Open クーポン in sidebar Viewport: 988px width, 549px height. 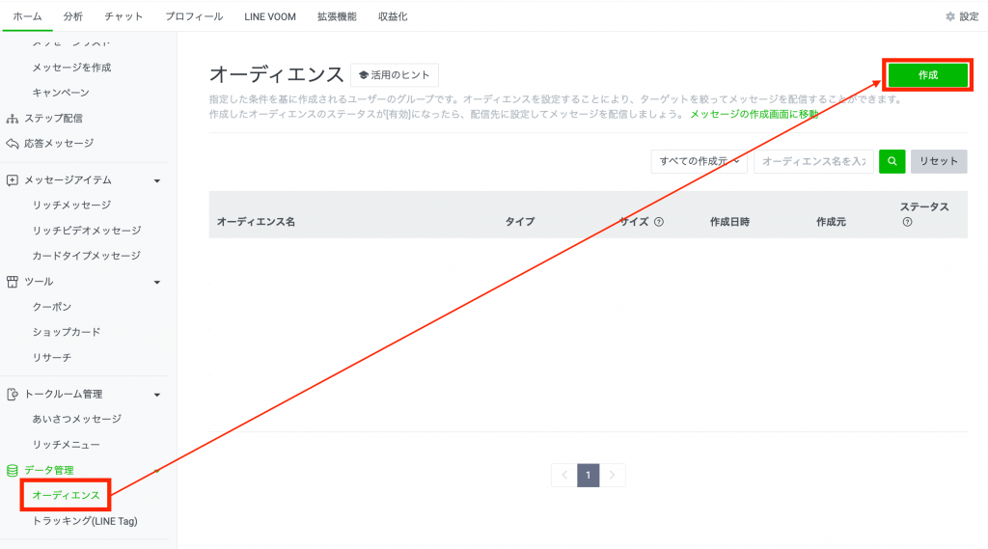tap(52, 307)
